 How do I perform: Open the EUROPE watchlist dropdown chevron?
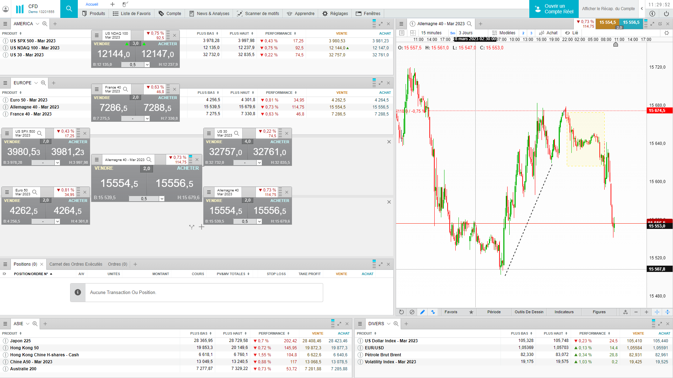[x=36, y=83]
